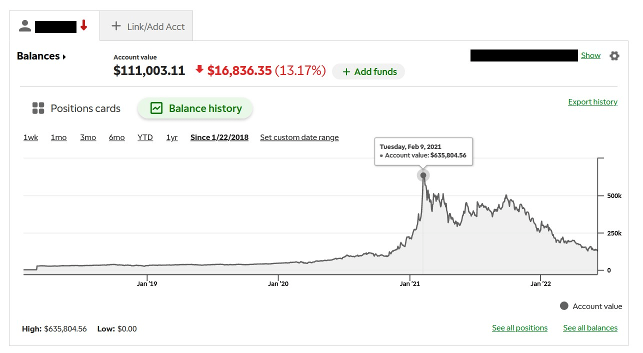Click the plus icon in Add funds

click(x=346, y=72)
